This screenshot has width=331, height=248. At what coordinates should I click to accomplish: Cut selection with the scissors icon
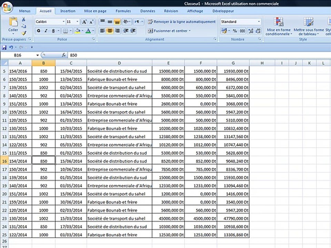pyautogui.click(x=24, y=19)
